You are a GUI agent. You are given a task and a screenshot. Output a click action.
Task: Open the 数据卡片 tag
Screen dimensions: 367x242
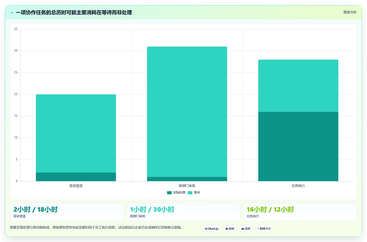click(264, 229)
